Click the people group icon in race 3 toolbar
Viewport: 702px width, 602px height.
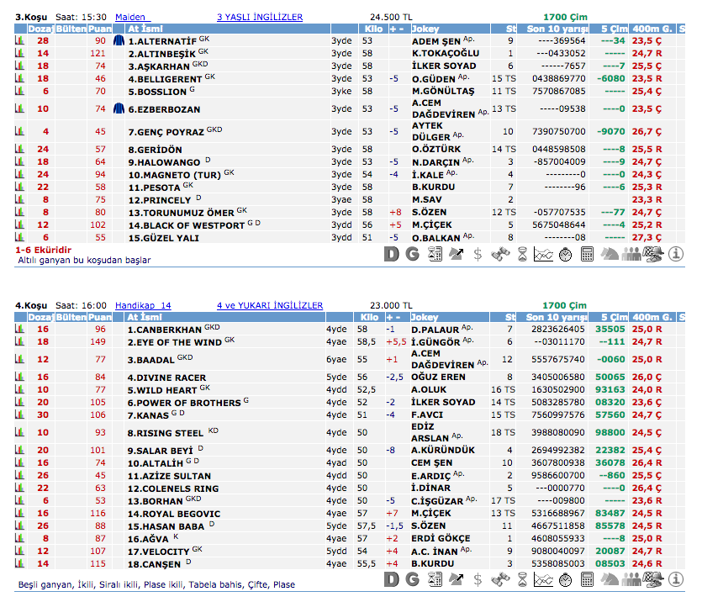point(632,254)
